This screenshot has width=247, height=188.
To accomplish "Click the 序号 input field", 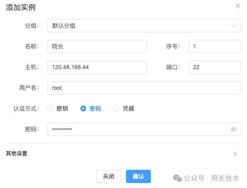I will [215, 46].
